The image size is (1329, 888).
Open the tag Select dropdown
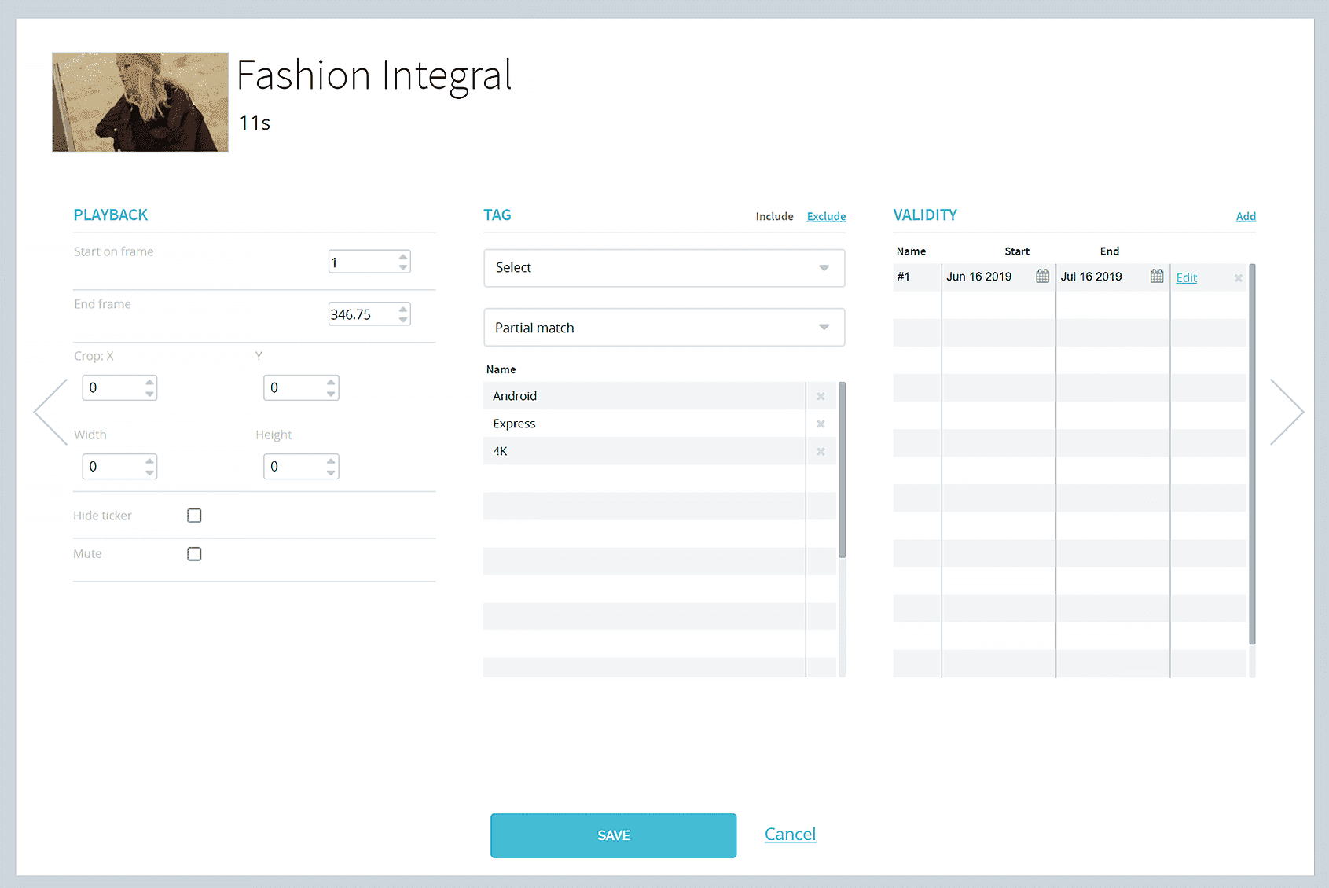663,268
